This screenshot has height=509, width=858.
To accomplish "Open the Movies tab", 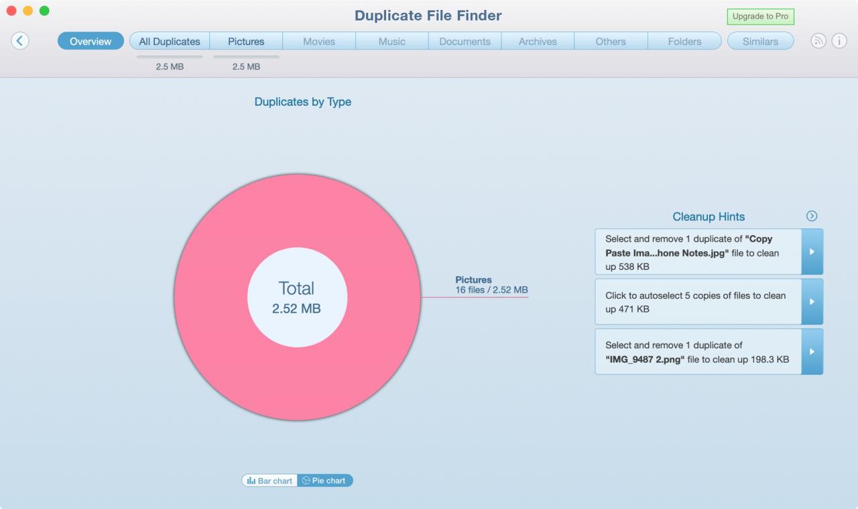I will point(319,41).
